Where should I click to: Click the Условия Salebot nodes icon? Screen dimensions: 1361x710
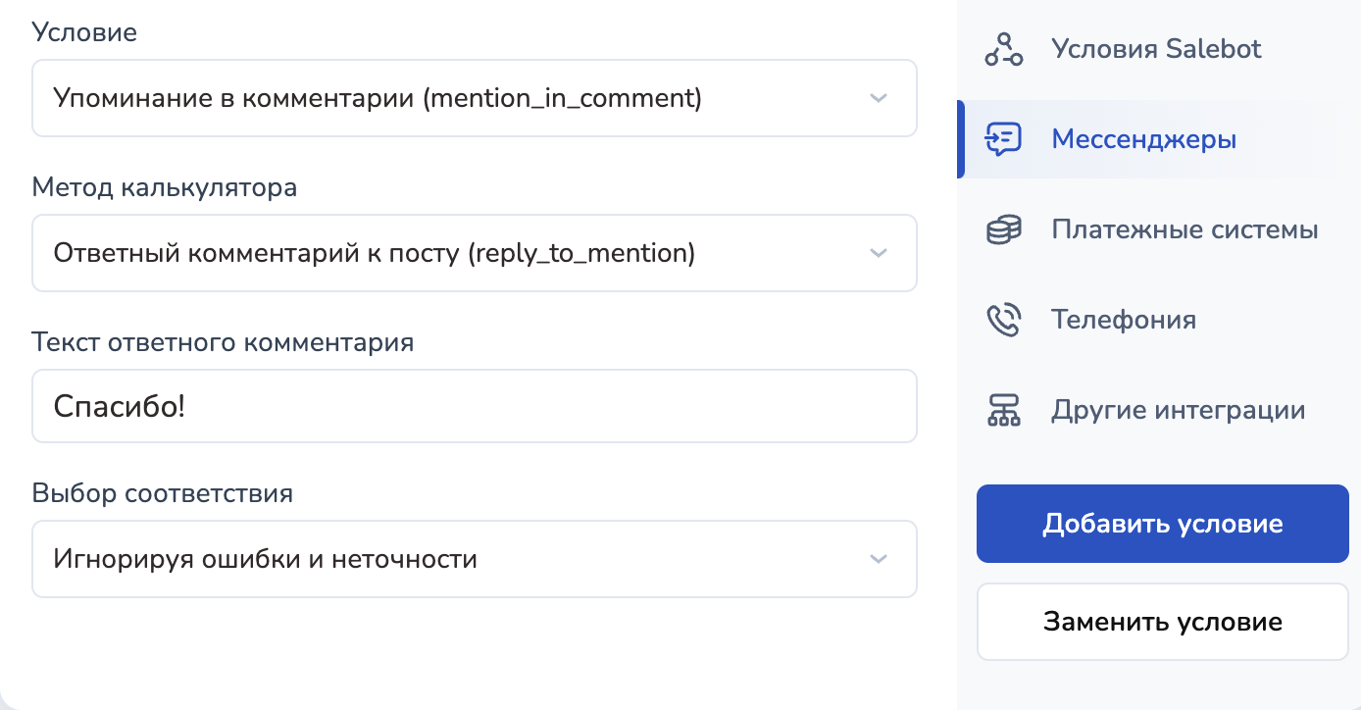click(x=1003, y=49)
